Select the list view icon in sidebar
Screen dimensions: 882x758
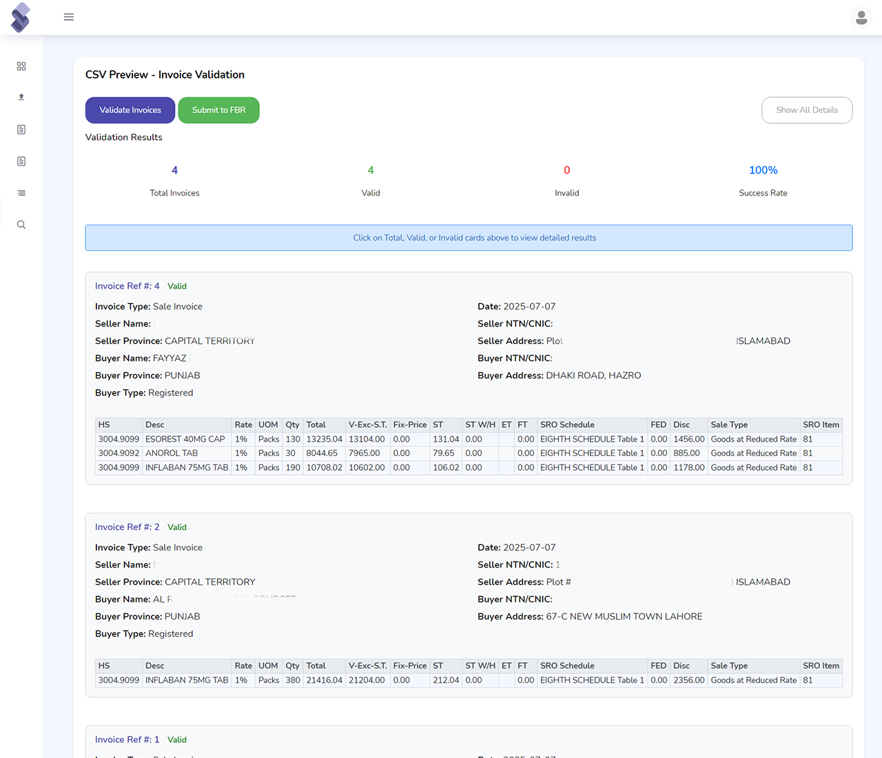tap(21, 193)
